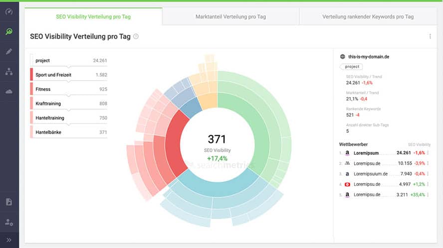Click the +17,4% trend value in chart center
The height and width of the screenshot is (248, 443).
click(x=217, y=158)
